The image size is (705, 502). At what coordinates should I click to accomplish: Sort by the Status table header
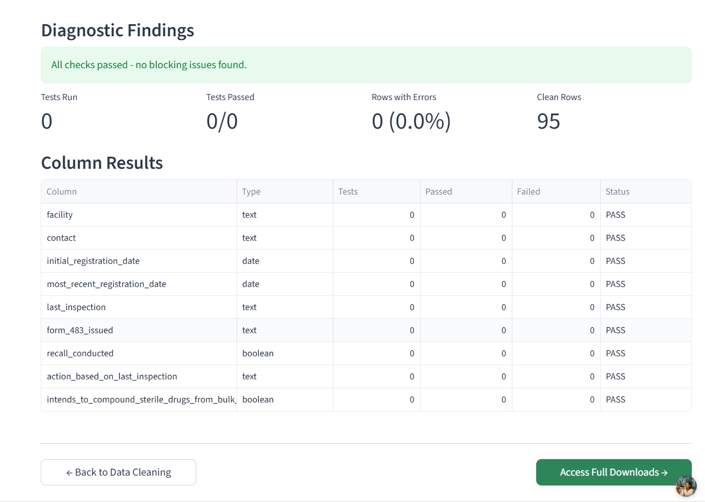click(617, 191)
